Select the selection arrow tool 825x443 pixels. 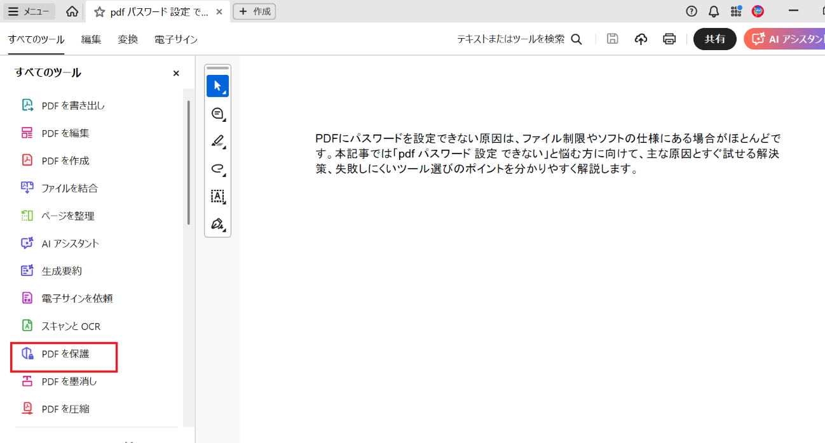tap(216, 85)
